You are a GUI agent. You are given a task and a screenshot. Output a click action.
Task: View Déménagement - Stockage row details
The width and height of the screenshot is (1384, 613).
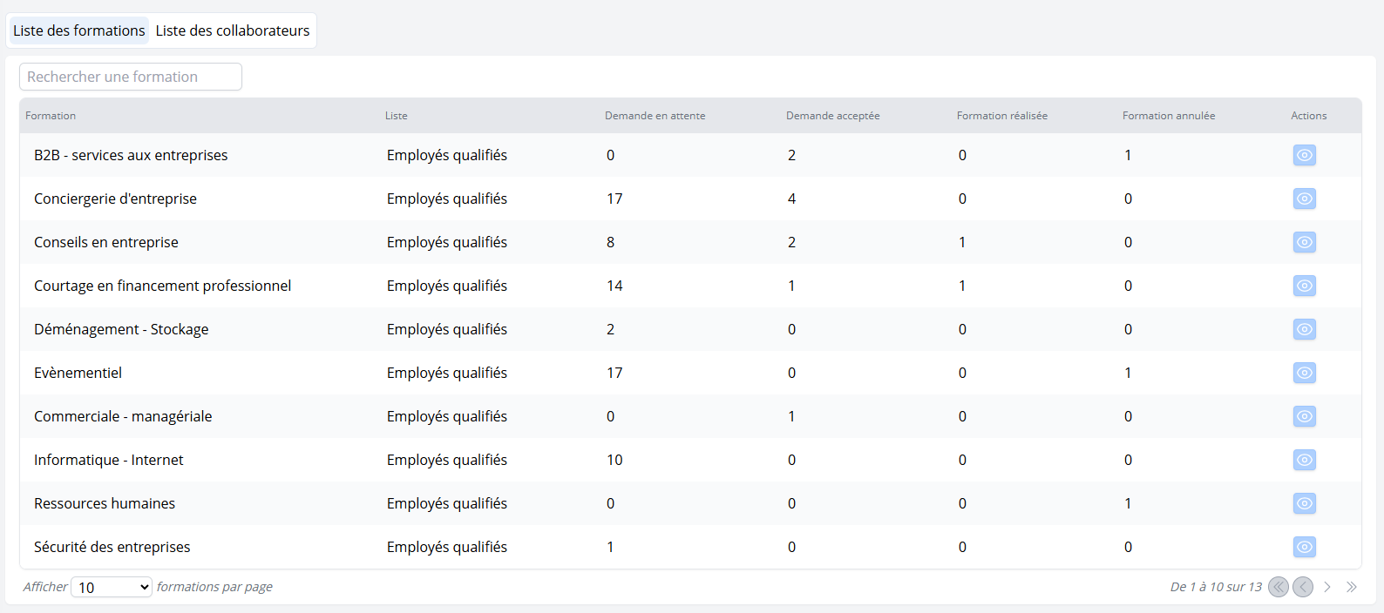pyautogui.click(x=1304, y=329)
